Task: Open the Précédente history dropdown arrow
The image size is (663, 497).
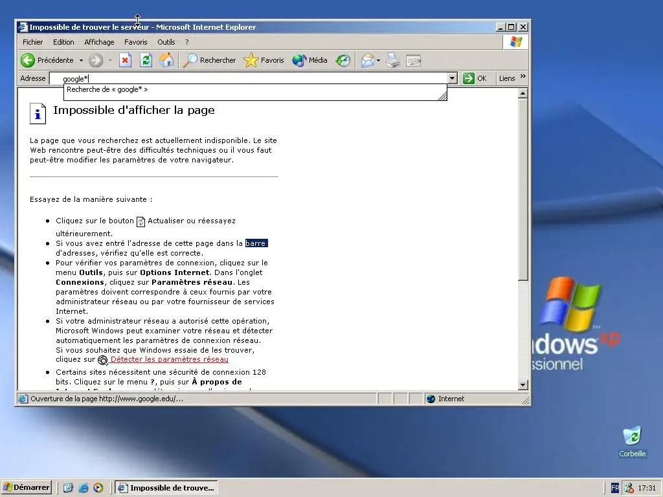Action: 81,60
